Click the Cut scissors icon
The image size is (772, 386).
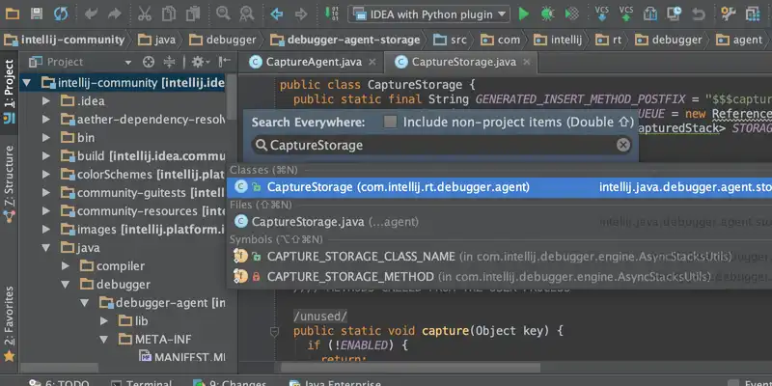tap(145, 14)
